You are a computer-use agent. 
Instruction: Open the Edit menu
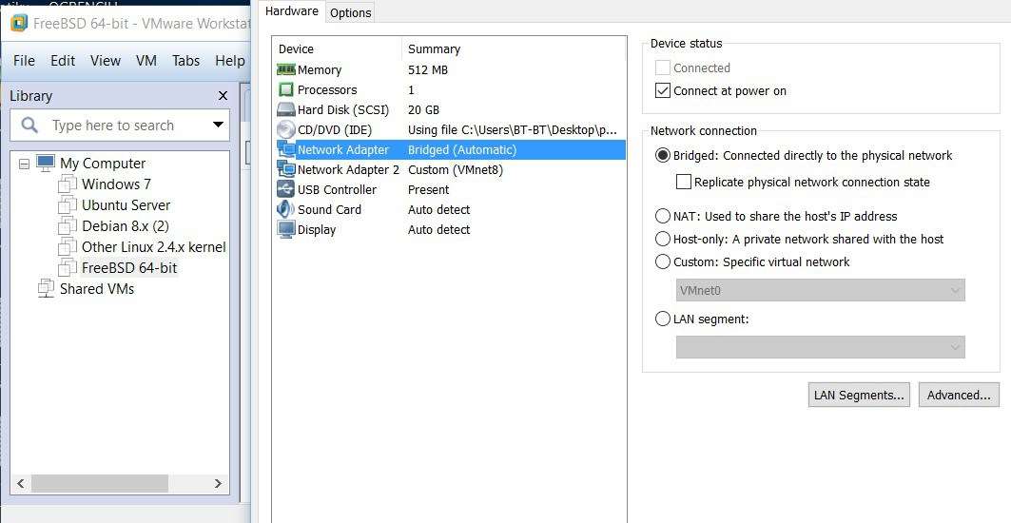coord(63,61)
